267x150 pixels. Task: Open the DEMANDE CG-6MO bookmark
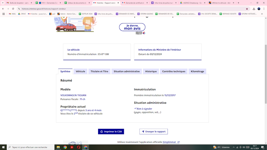(125, 14)
